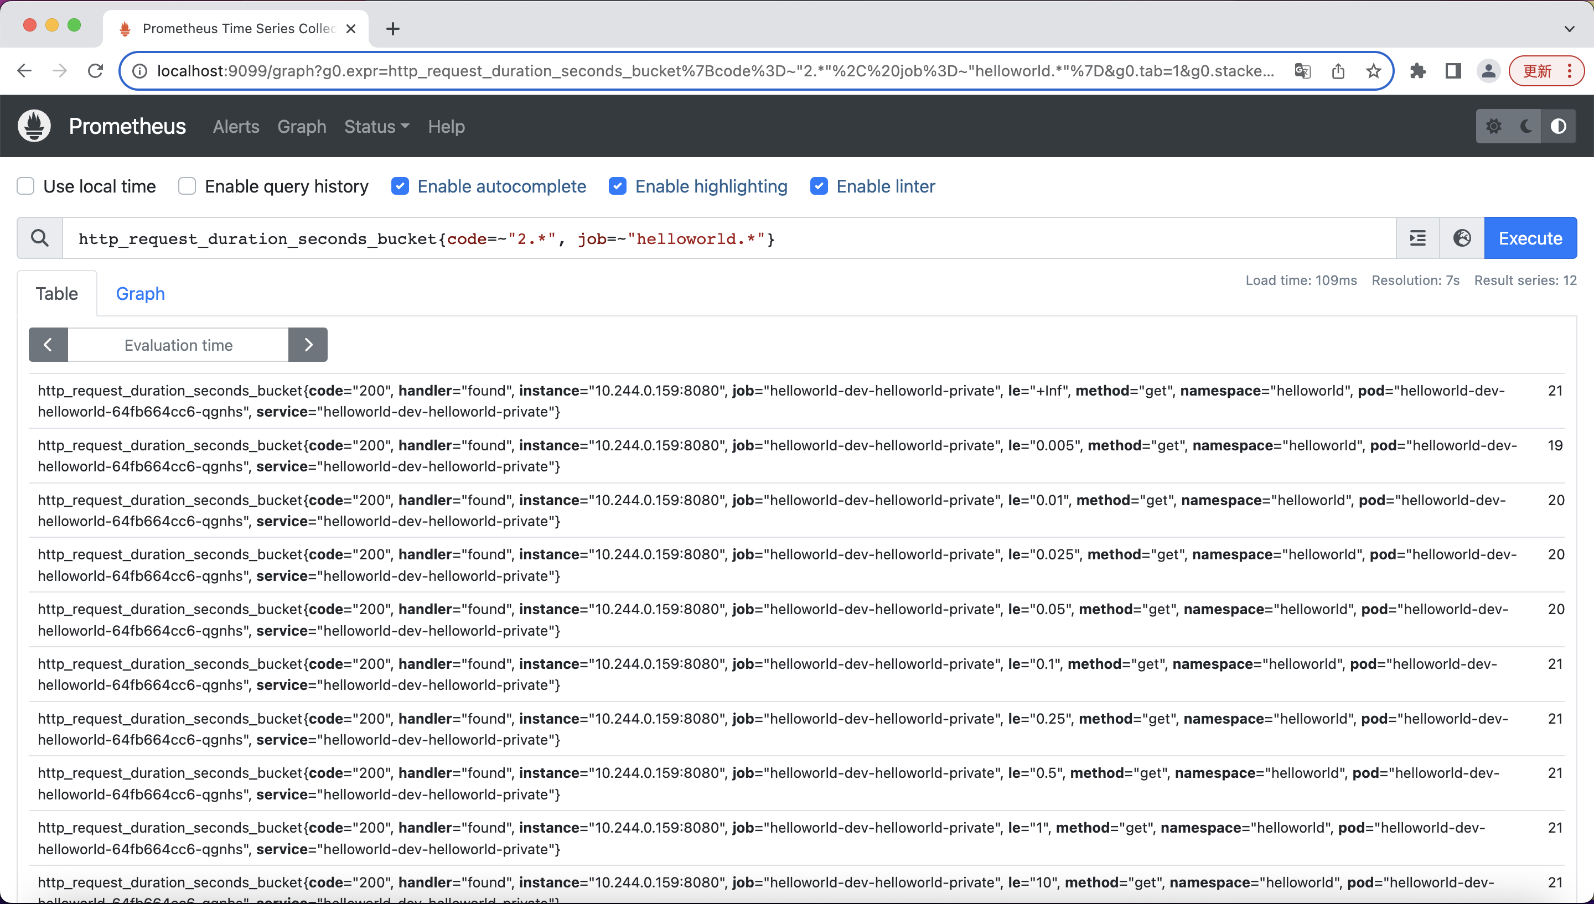Switch to the Graph result tab
1594x904 pixels.
(x=141, y=294)
